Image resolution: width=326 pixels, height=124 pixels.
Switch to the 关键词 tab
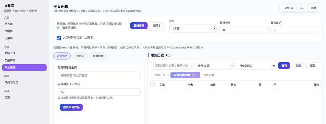80,56
